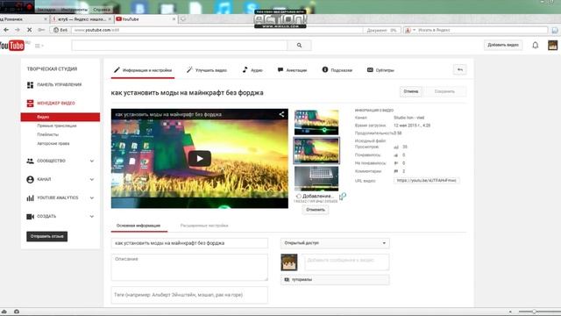Click the YouTube search magnifier button
This screenshot has width=561, height=316.
point(299,46)
